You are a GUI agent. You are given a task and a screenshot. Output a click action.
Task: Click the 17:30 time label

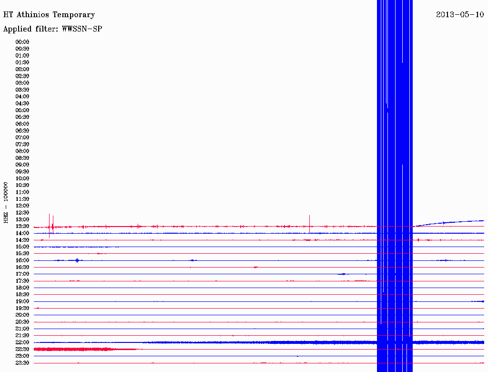[x=22, y=281]
